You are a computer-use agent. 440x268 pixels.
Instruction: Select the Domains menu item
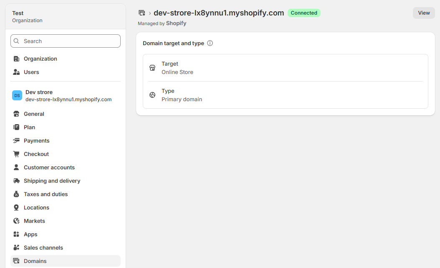tap(66, 261)
